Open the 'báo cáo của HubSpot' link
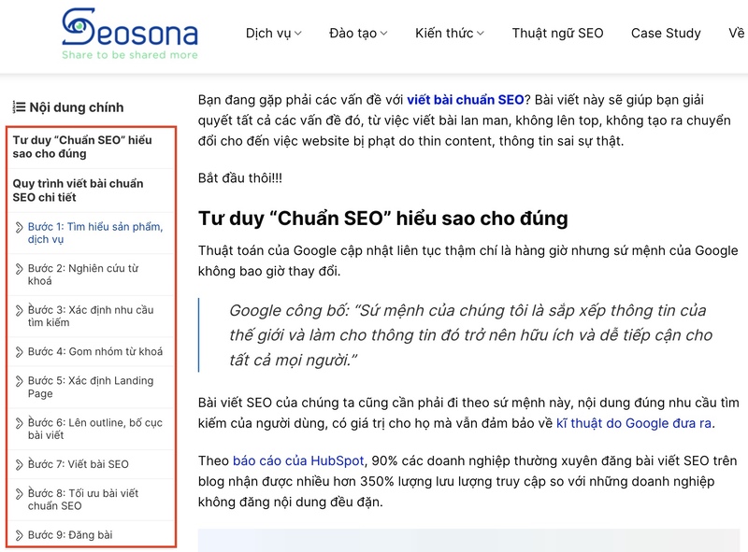The height and width of the screenshot is (552, 748). click(298, 461)
